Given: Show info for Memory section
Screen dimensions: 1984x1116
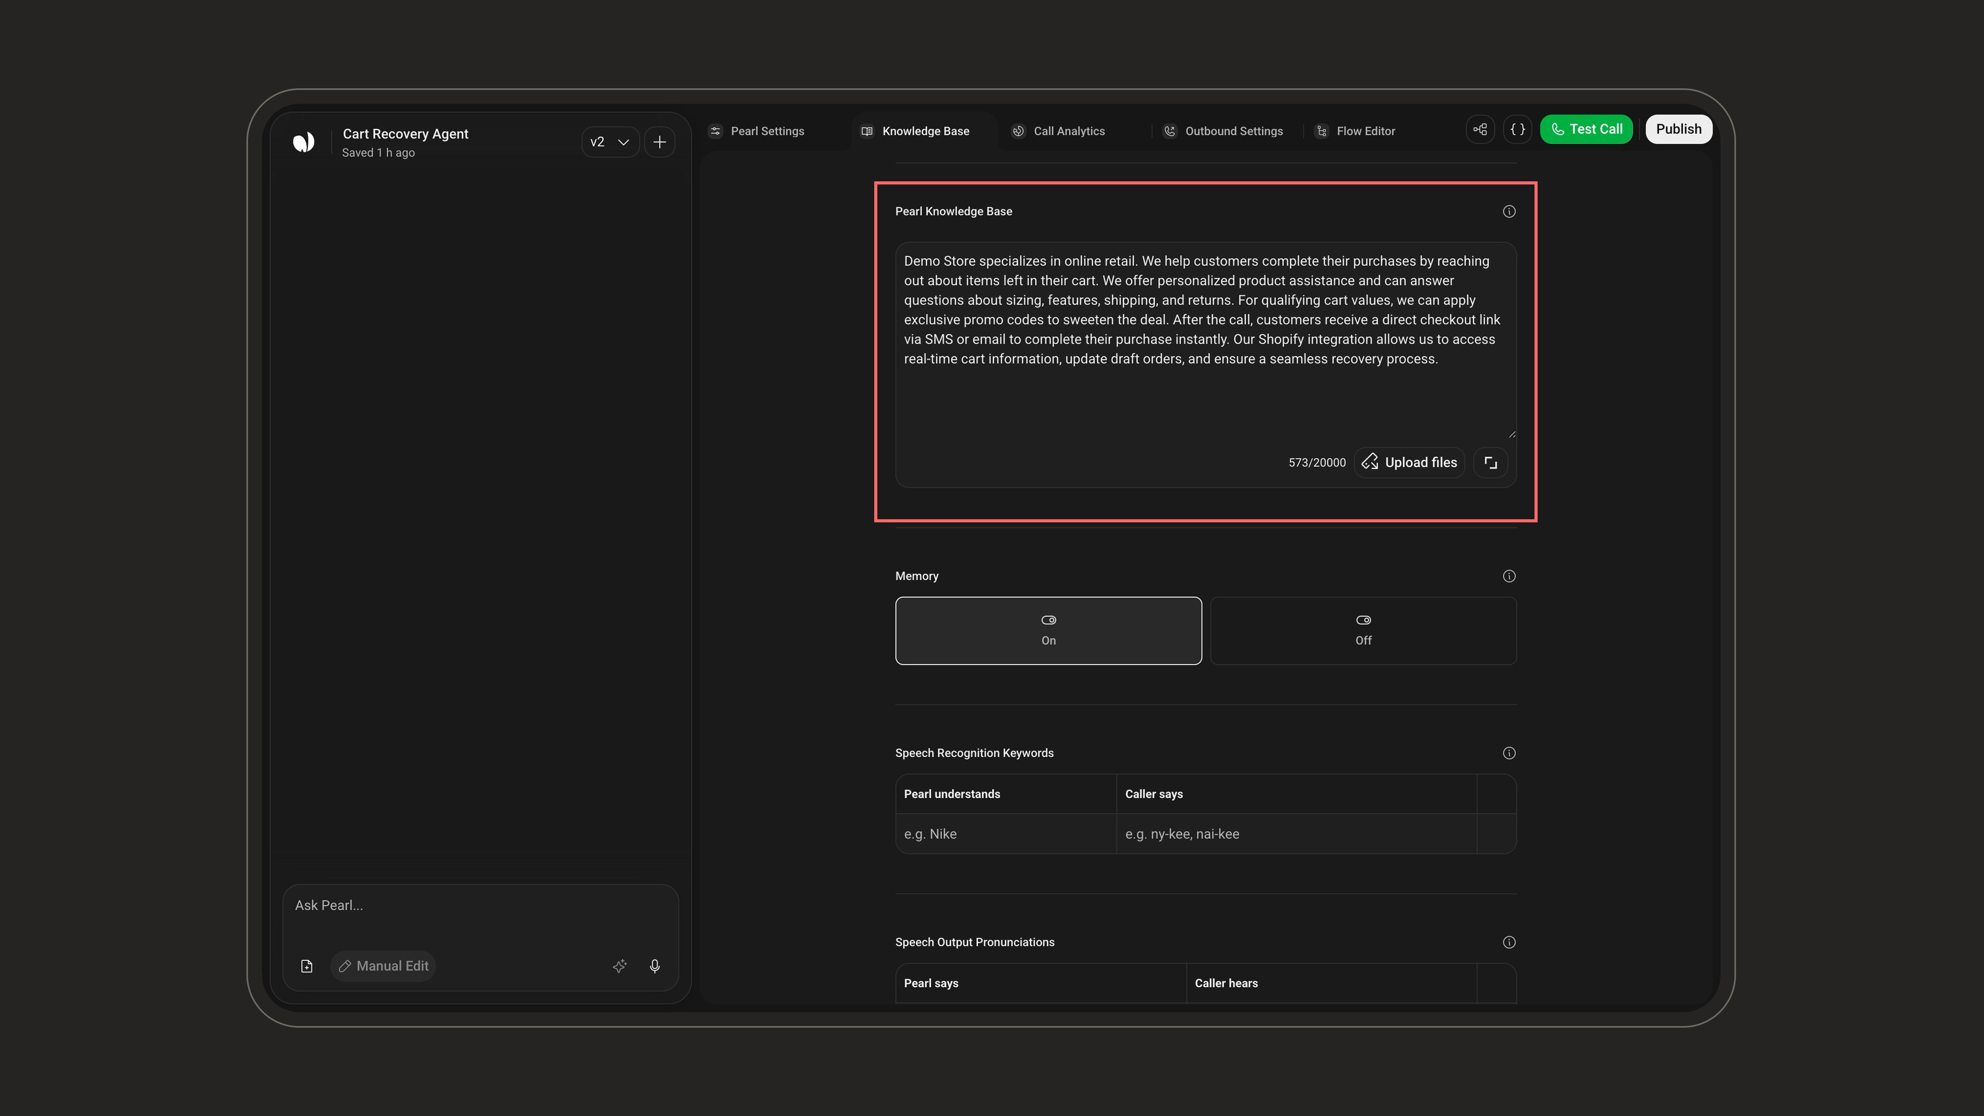Looking at the screenshot, I should coord(1509,576).
